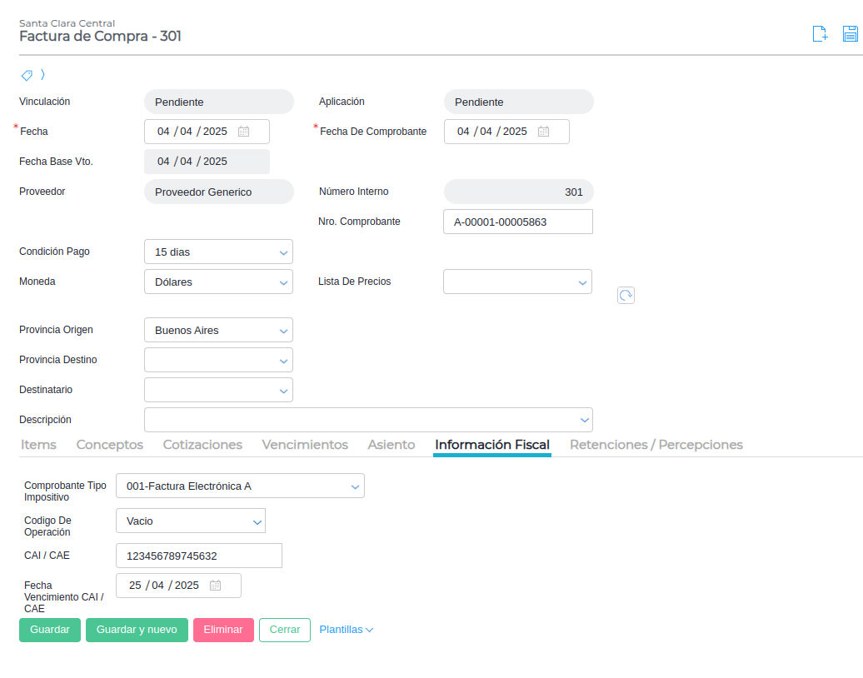Open Fecha Vencimiento CAI calendar icon

click(215, 586)
